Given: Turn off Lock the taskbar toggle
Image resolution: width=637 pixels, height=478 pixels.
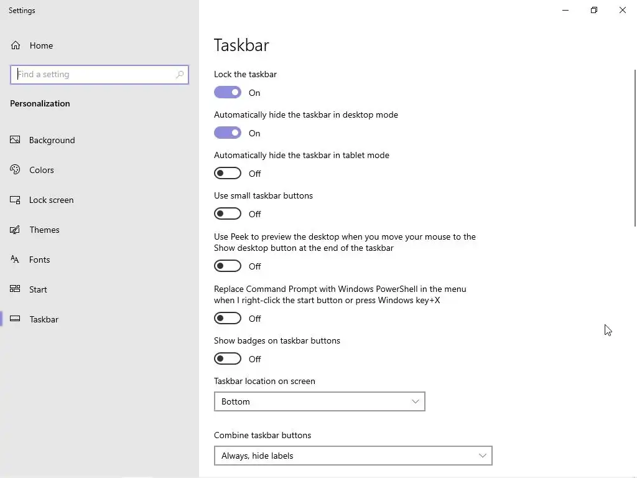Looking at the screenshot, I should [x=228, y=93].
